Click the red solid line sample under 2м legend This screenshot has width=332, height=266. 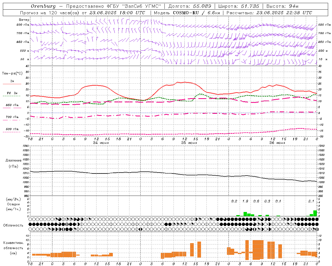pyautogui.click(x=12, y=84)
